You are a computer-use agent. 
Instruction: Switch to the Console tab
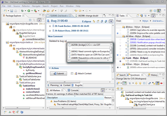[73, 90]
